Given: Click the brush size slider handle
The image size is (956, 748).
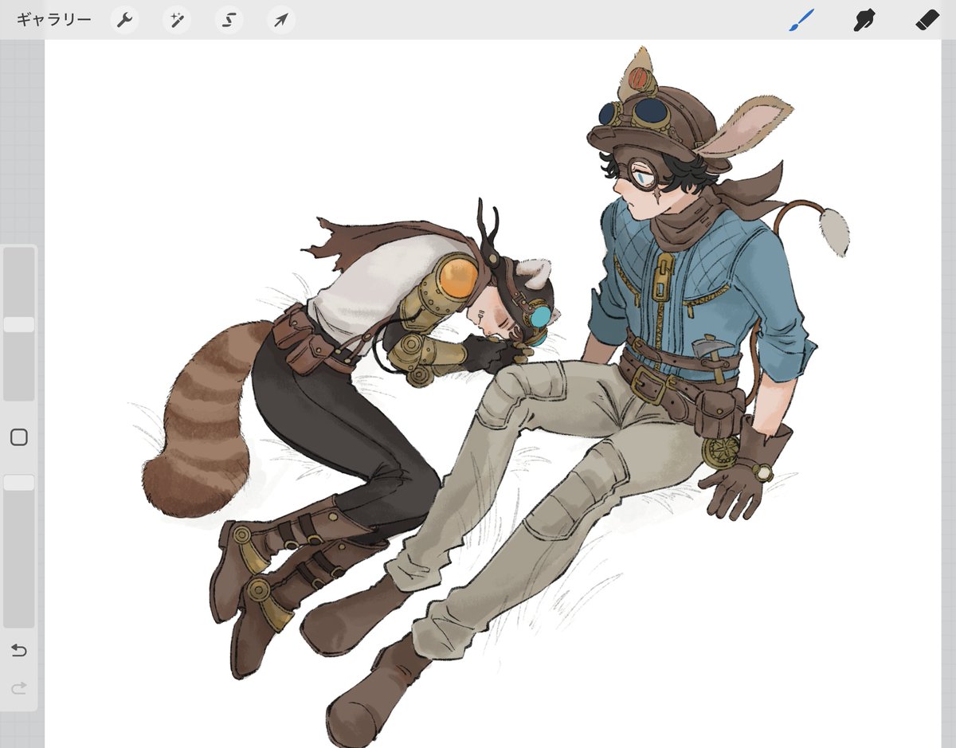Looking at the screenshot, I should [x=18, y=324].
